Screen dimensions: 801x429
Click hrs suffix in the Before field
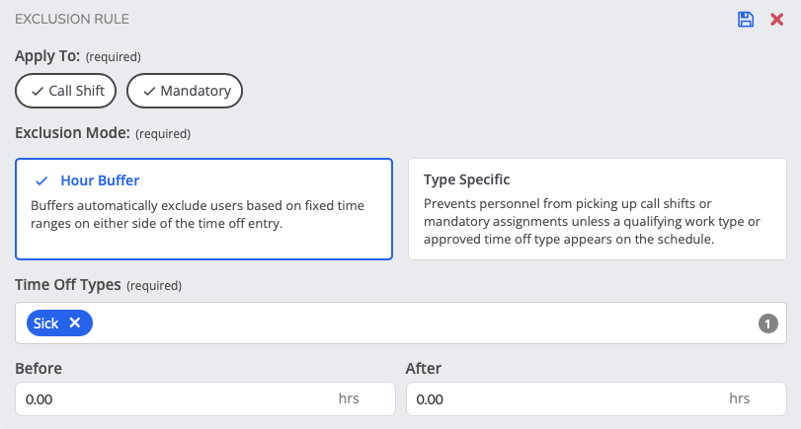click(x=349, y=398)
